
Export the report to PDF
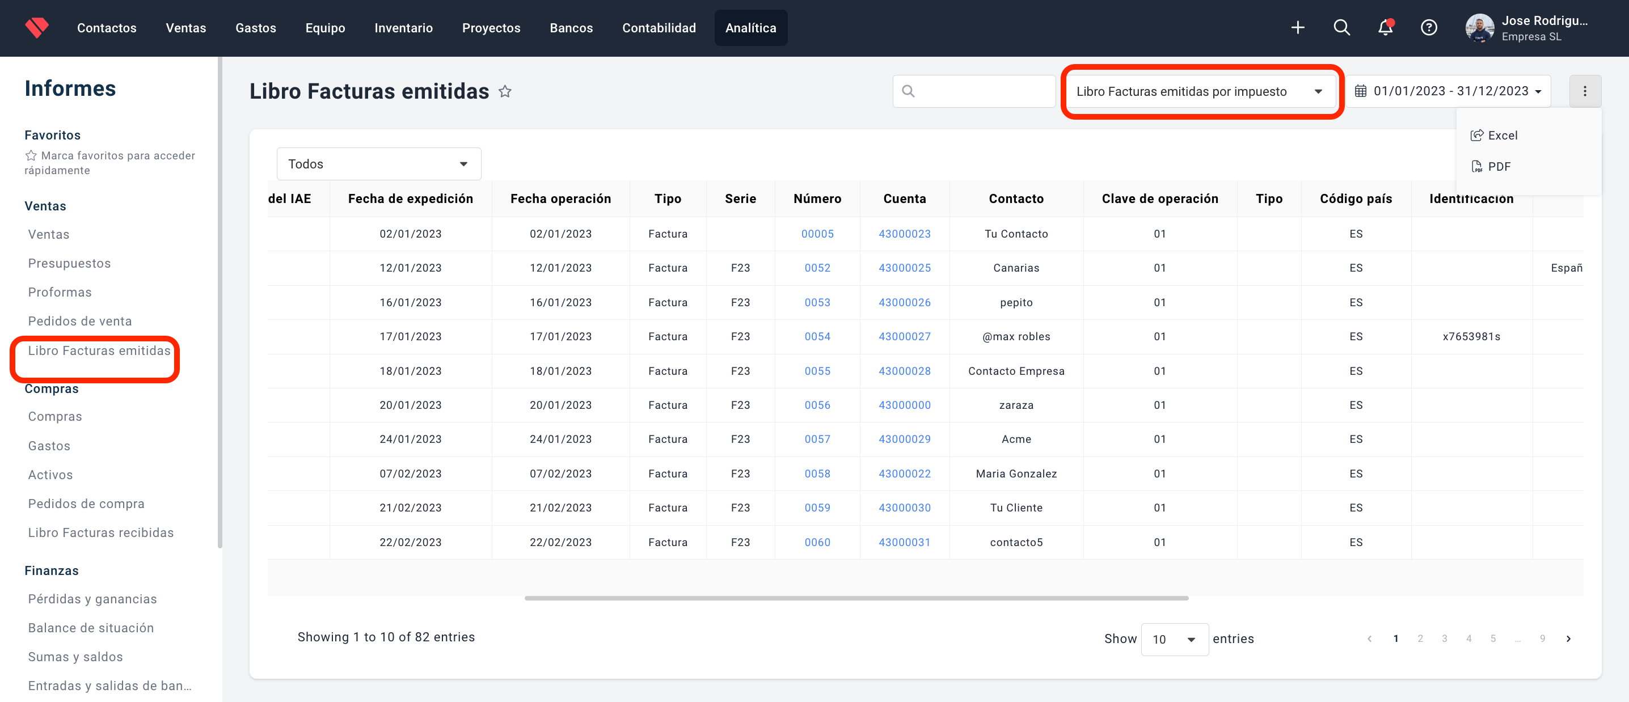(1491, 166)
